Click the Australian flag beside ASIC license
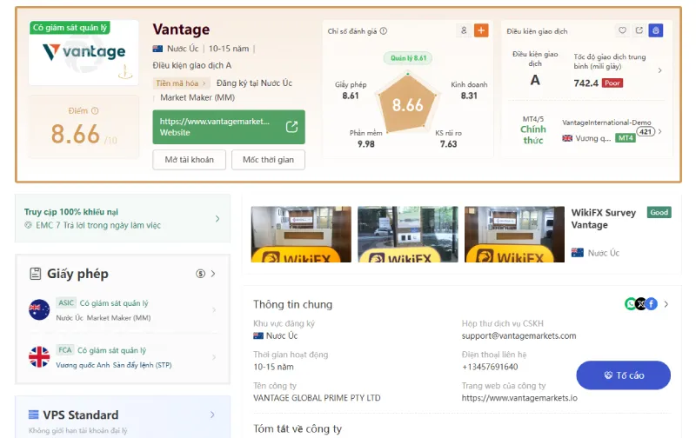The width and height of the screenshot is (696, 438). [x=39, y=309]
